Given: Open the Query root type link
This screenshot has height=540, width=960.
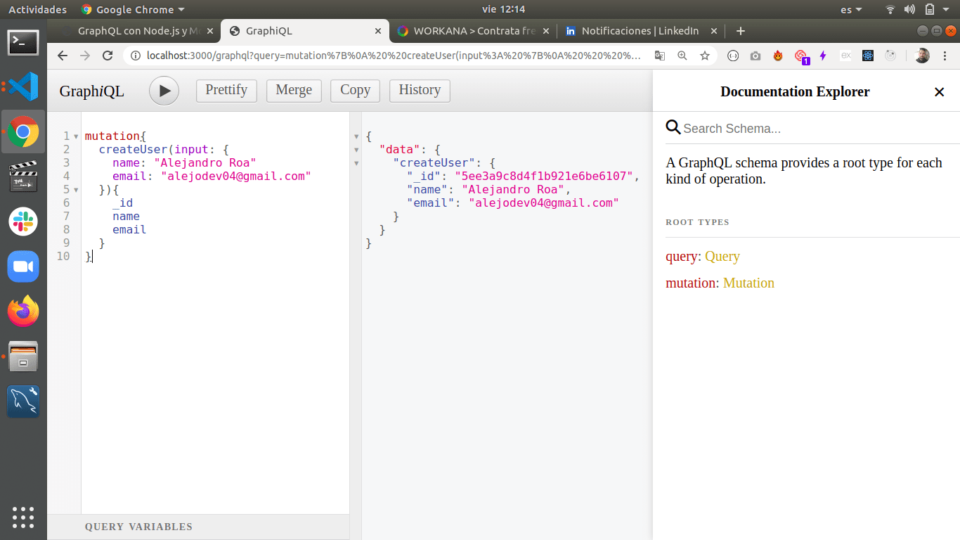Looking at the screenshot, I should pyautogui.click(x=722, y=257).
